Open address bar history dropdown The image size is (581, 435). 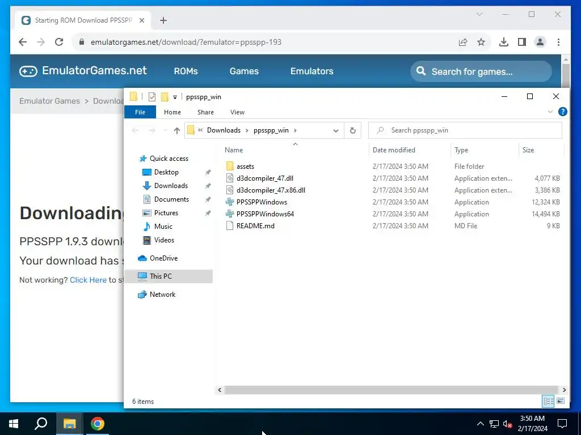coord(336,131)
